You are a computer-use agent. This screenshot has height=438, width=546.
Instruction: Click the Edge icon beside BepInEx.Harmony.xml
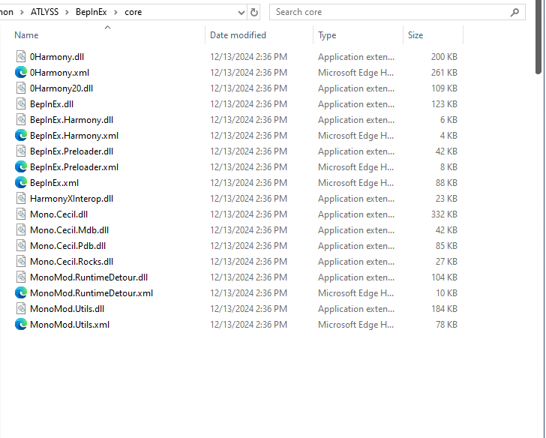tap(21, 136)
